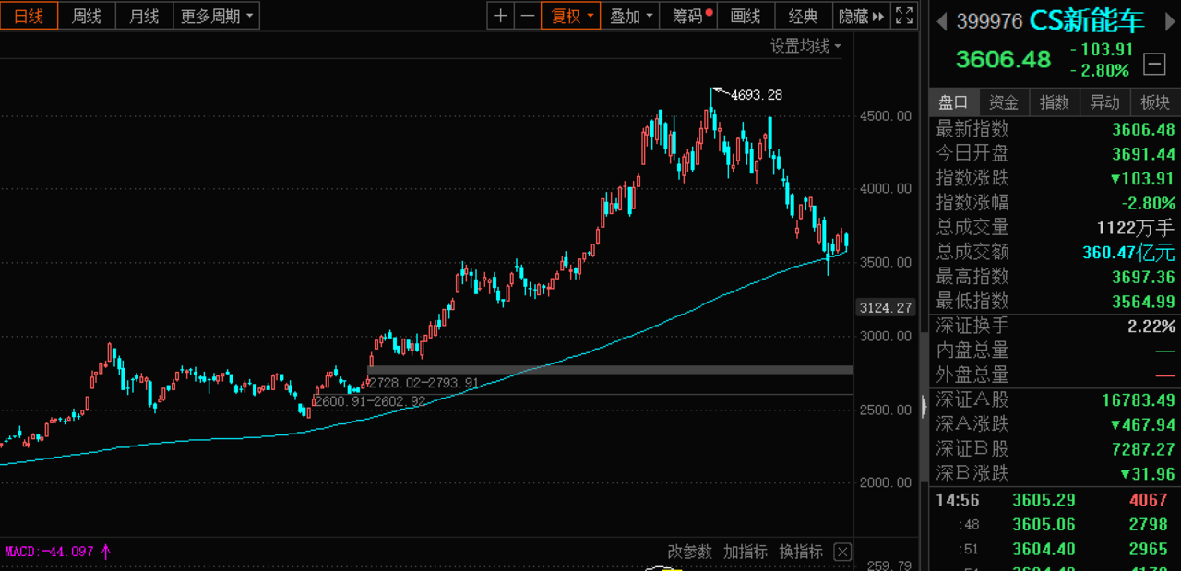Click the 4500.00 price axis label
Image resolution: width=1181 pixels, height=571 pixels.
(x=885, y=115)
